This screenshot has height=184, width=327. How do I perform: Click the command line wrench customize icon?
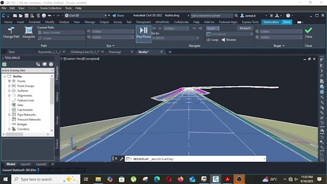point(122,159)
